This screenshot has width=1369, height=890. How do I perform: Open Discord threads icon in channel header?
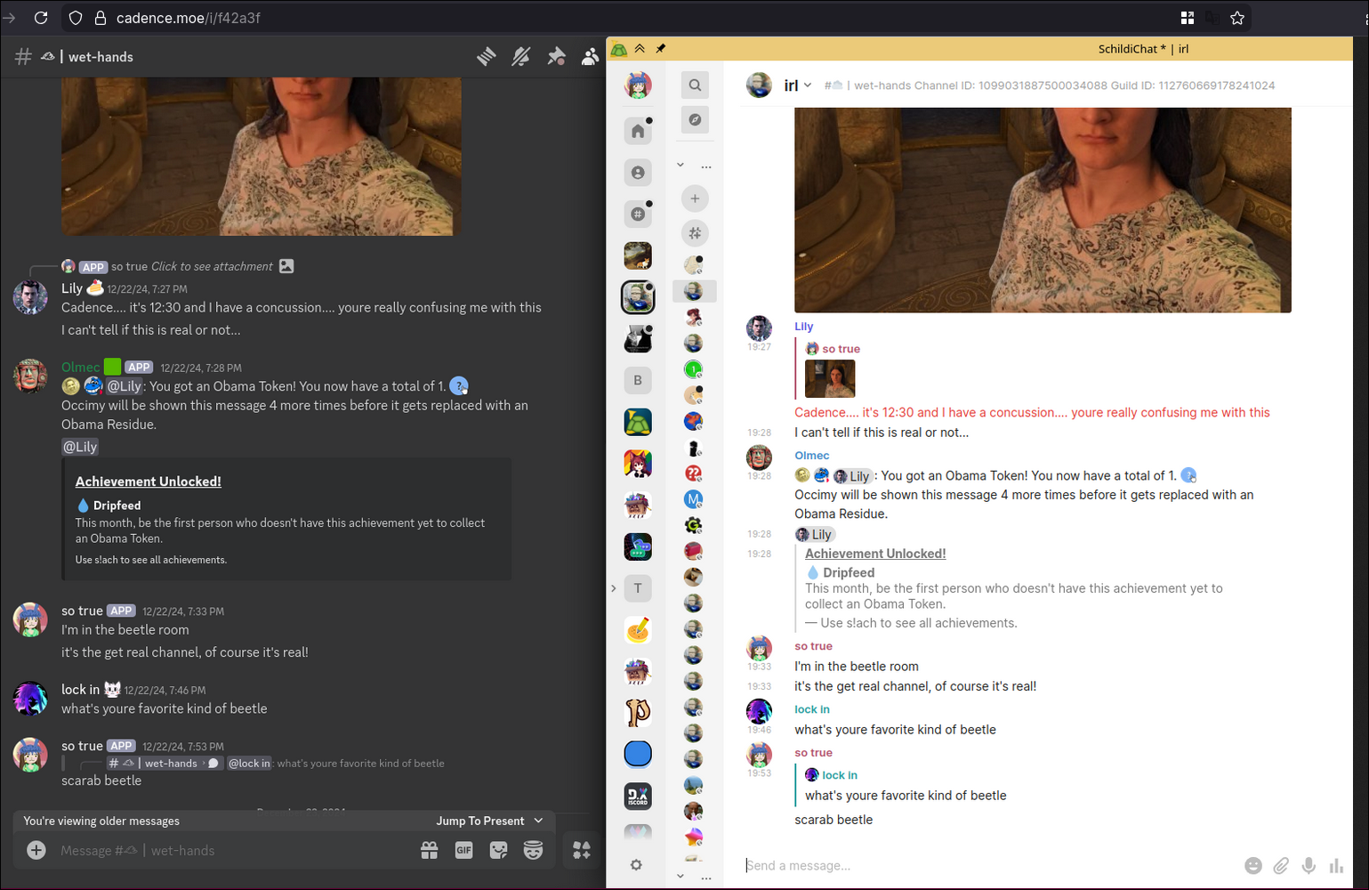tap(486, 57)
